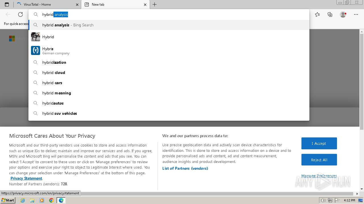Open the Privacy Statement link

[x=26, y=178]
